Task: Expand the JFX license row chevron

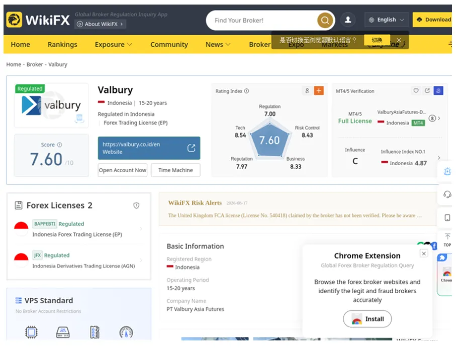Action: [141, 260]
